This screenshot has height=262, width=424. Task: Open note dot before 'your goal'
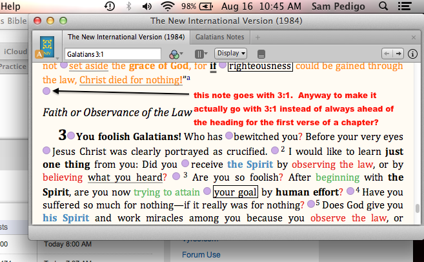pyautogui.click(x=207, y=191)
